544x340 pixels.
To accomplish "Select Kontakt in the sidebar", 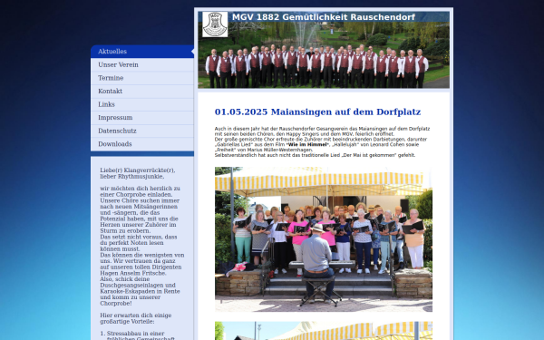I will coord(142,91).
